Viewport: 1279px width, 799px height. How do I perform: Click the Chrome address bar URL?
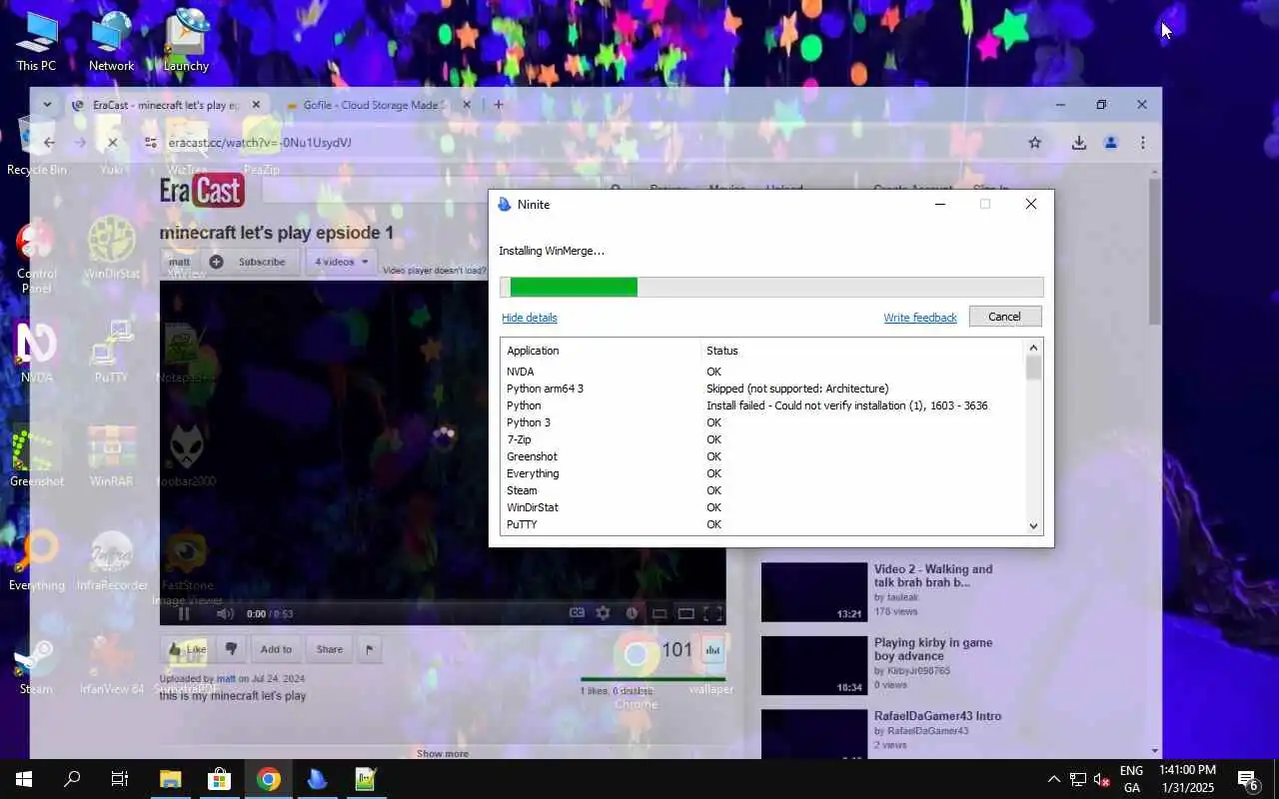[x=260, y=143]
